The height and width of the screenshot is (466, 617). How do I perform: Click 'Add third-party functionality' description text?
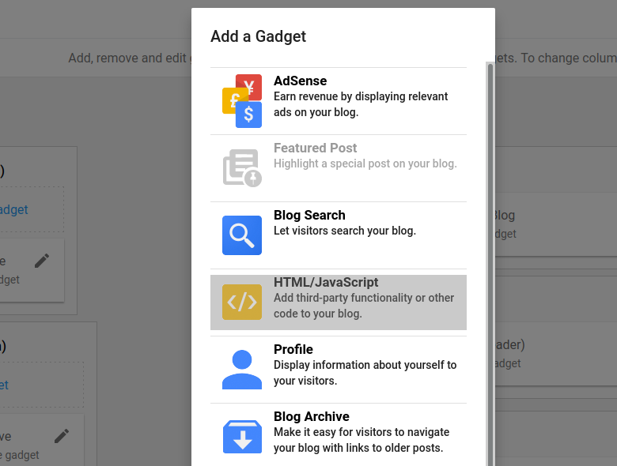coord(364,306)
